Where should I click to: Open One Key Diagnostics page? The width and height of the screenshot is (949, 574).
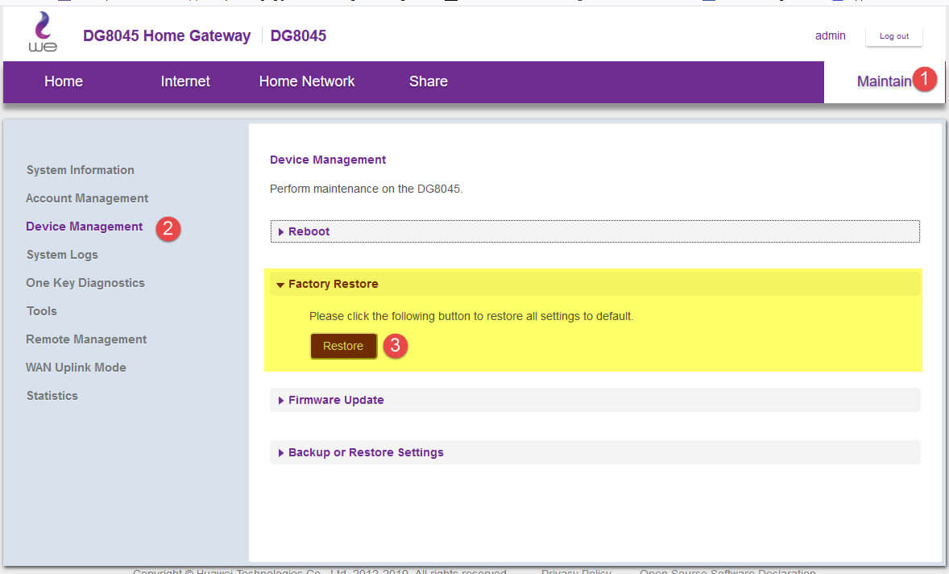point(85,283)
